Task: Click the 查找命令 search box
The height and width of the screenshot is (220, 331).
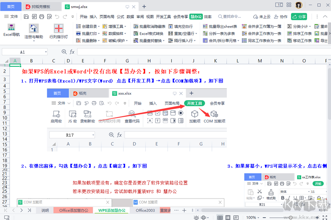Action: pos(230,17)
